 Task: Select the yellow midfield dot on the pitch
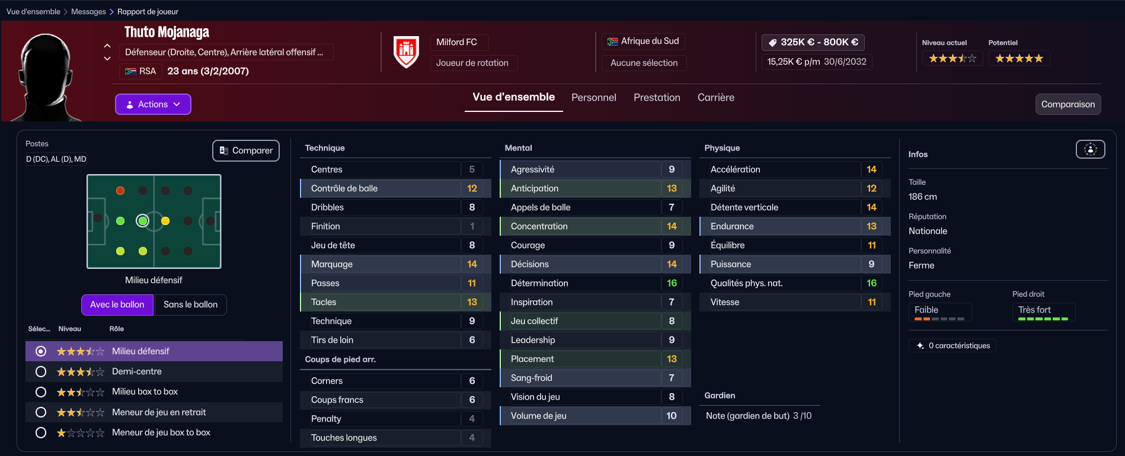(x=165, y=221)
